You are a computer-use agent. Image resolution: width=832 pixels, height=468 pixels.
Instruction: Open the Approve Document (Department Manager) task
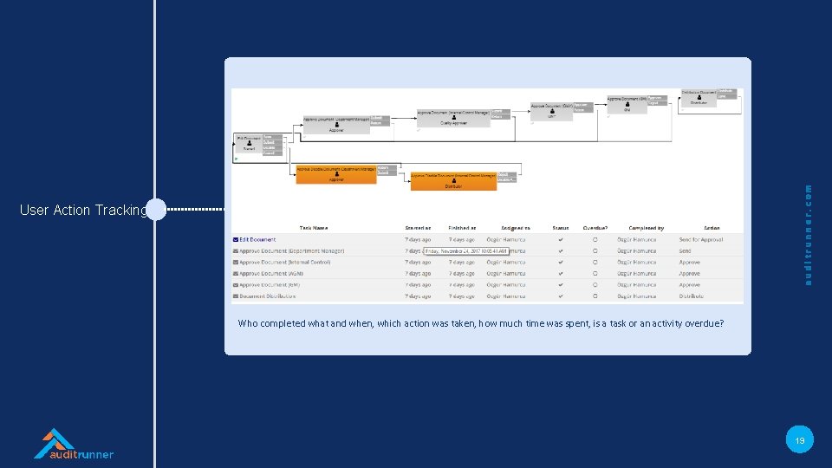pos(291,251)
